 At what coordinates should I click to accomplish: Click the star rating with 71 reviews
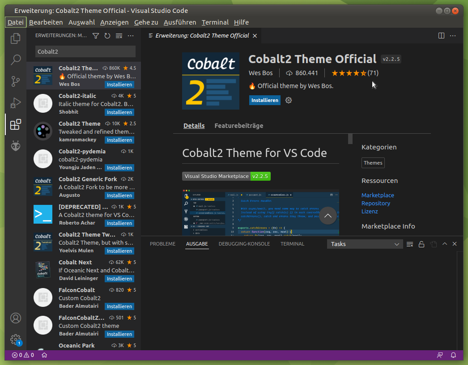tap(355, 73)
